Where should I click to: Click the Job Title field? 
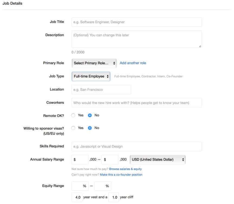pyautogui.click(x=136, y=22)
